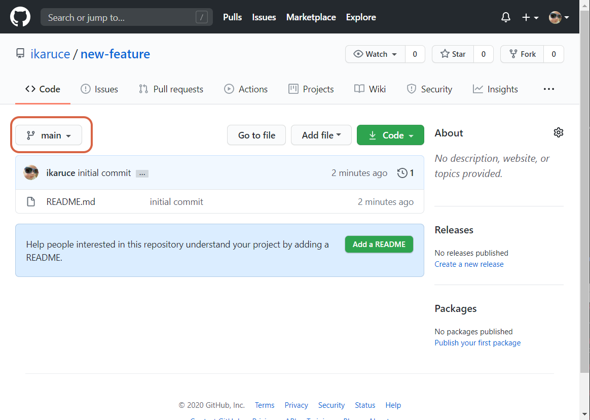Switch to the Insights tab
Image resolution: width=590 pixels, height=420 pixels.
[x=495, y=89]
